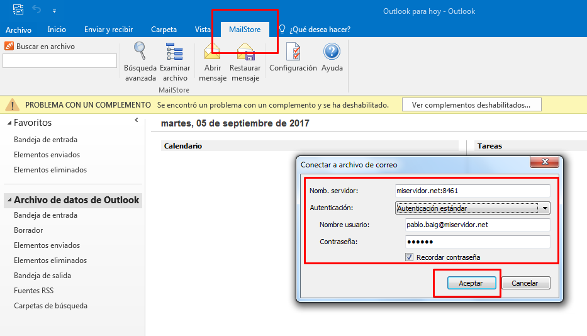The image size is (587, 336).
Task: Open the Borrador folder
Action: pyautogui.click(x=28, y=230)
